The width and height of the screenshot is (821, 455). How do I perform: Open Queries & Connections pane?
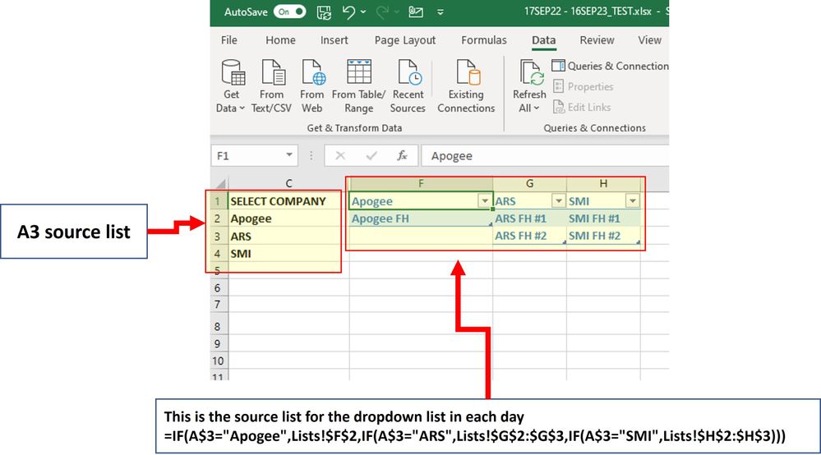click(x=611, y=66)
